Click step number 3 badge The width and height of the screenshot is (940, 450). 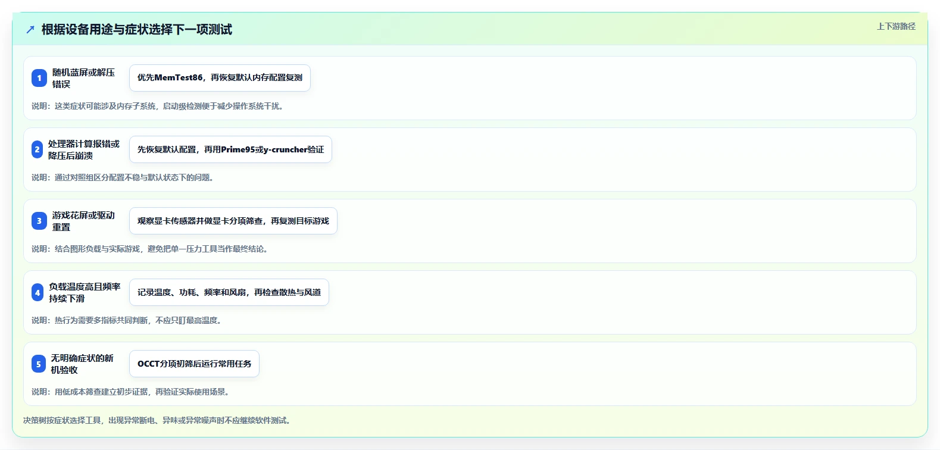pyautogui.click(x=39, y=221)
